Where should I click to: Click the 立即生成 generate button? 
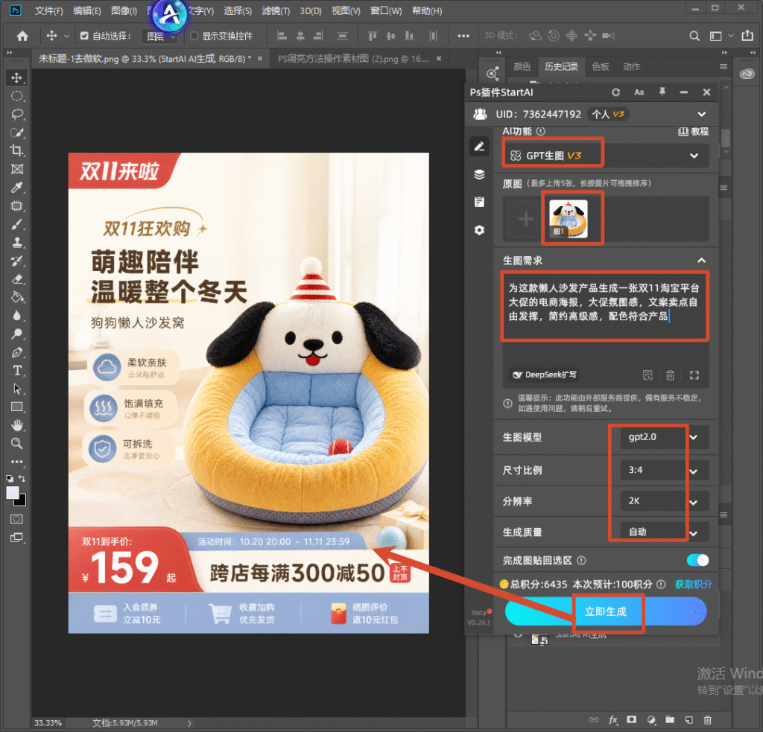point(605,611)
